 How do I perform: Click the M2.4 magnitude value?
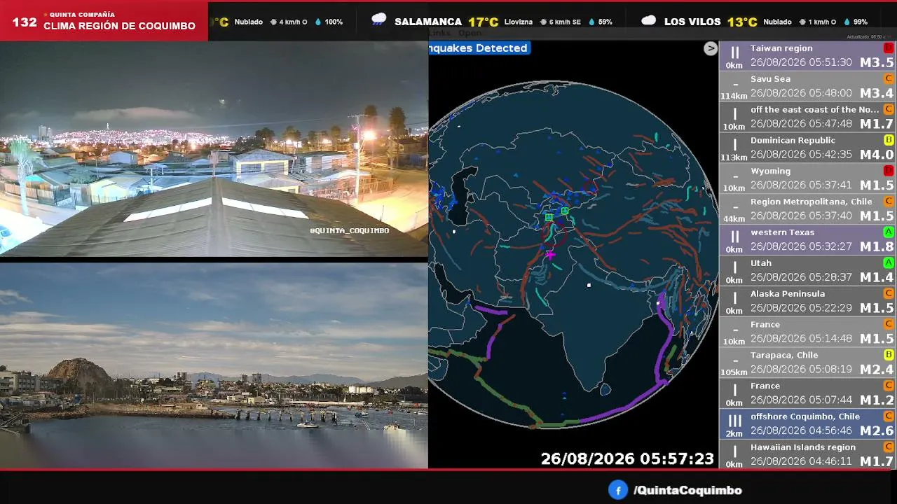click(x=877, y=370)
